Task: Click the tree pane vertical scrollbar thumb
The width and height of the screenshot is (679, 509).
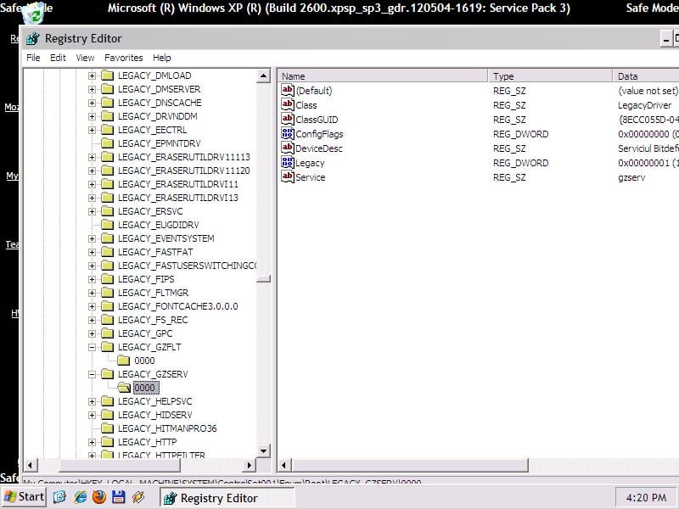Action: point(263,278)
